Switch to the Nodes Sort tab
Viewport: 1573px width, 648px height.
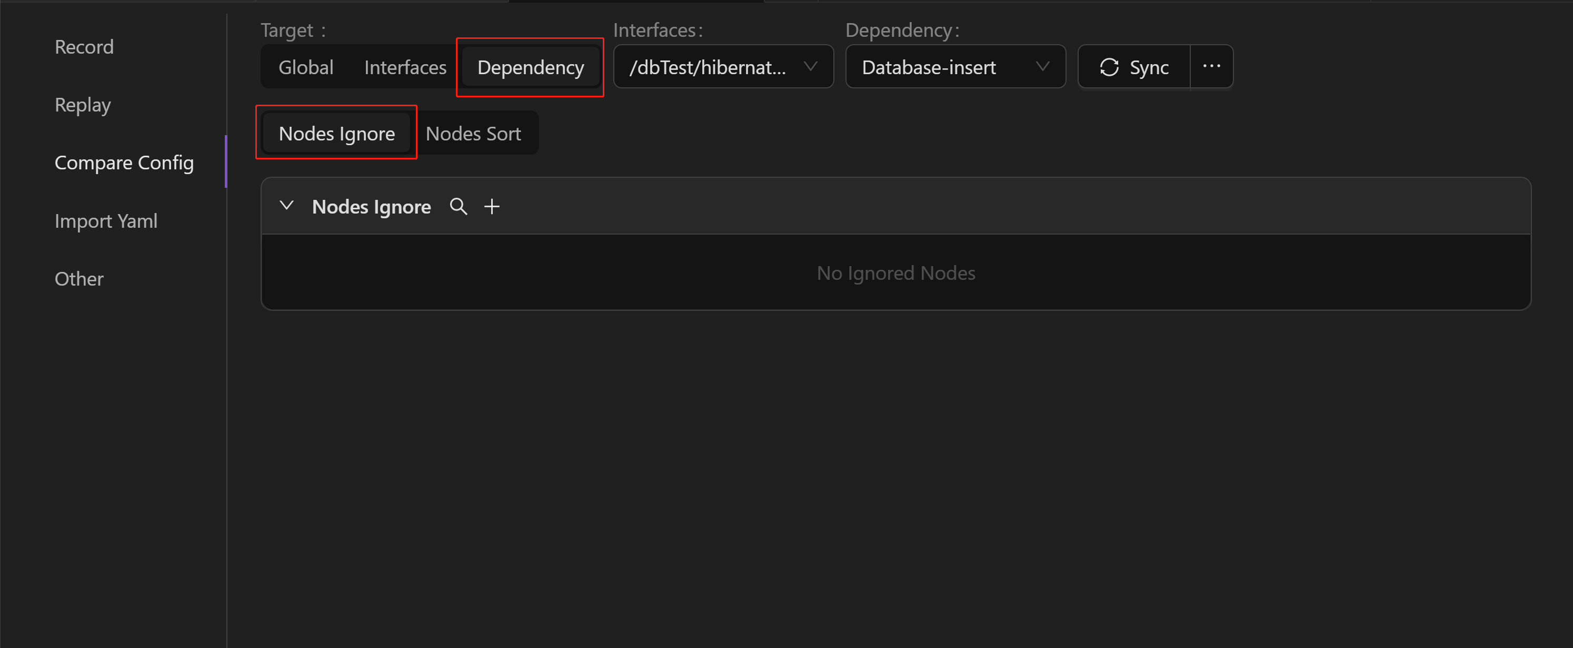[473, 133]
